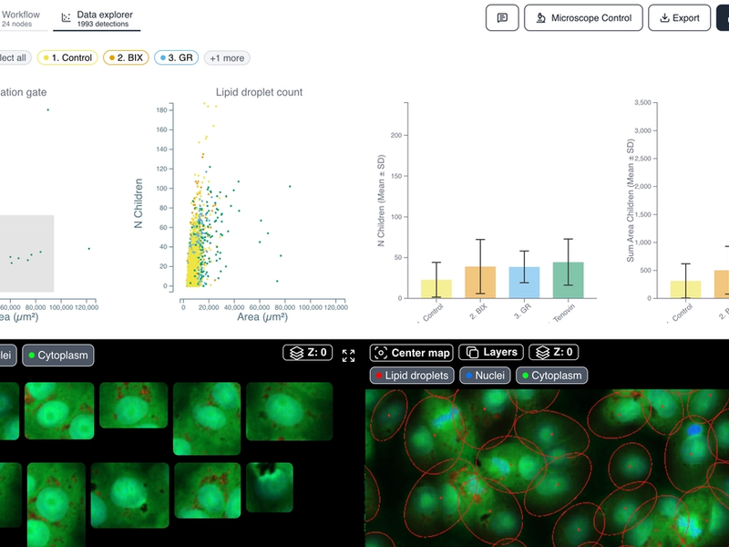729x547 pixels.
Task: Toggle the 1. Control group filter
Action: (67, 57)
